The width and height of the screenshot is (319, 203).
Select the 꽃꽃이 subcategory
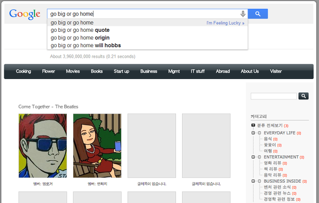269,145
